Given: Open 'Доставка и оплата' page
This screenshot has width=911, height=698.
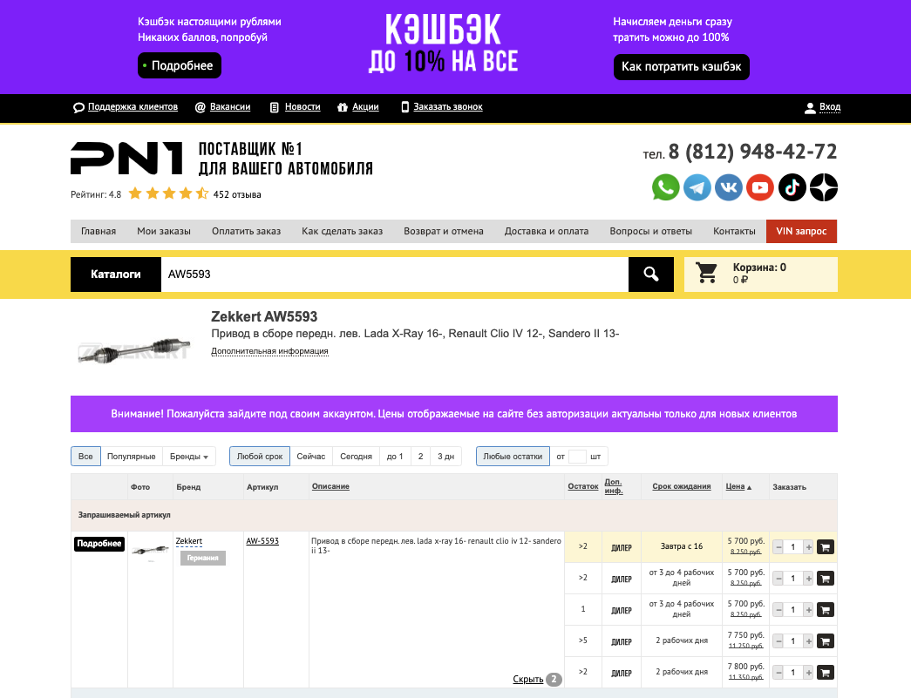Looking at the screenshot, I should [x=547, y=231].
